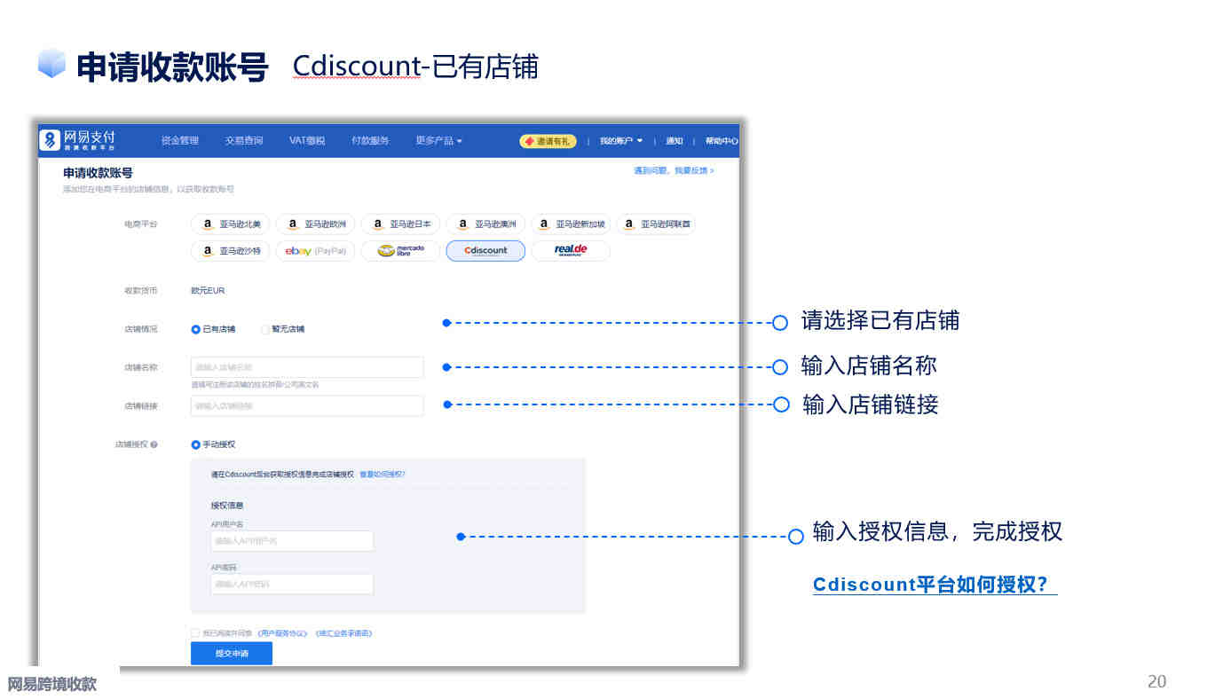Expand the 更多产品 dropdown

(438, 141)
